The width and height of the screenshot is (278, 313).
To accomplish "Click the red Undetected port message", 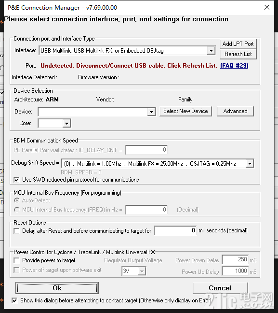I will point(129,66).
